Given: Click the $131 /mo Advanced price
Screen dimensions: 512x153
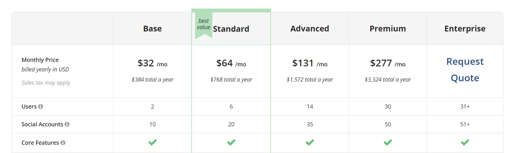Looking at the screenshot, I should click(310, 63).
